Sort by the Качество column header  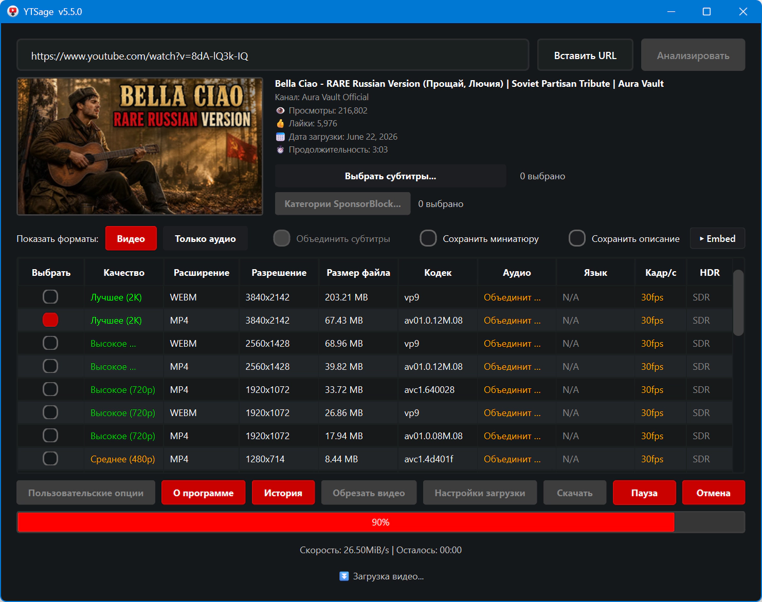[124, 273]
